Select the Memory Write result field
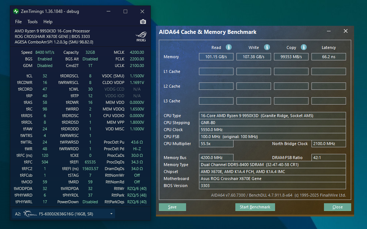 [x=253, y=57]
